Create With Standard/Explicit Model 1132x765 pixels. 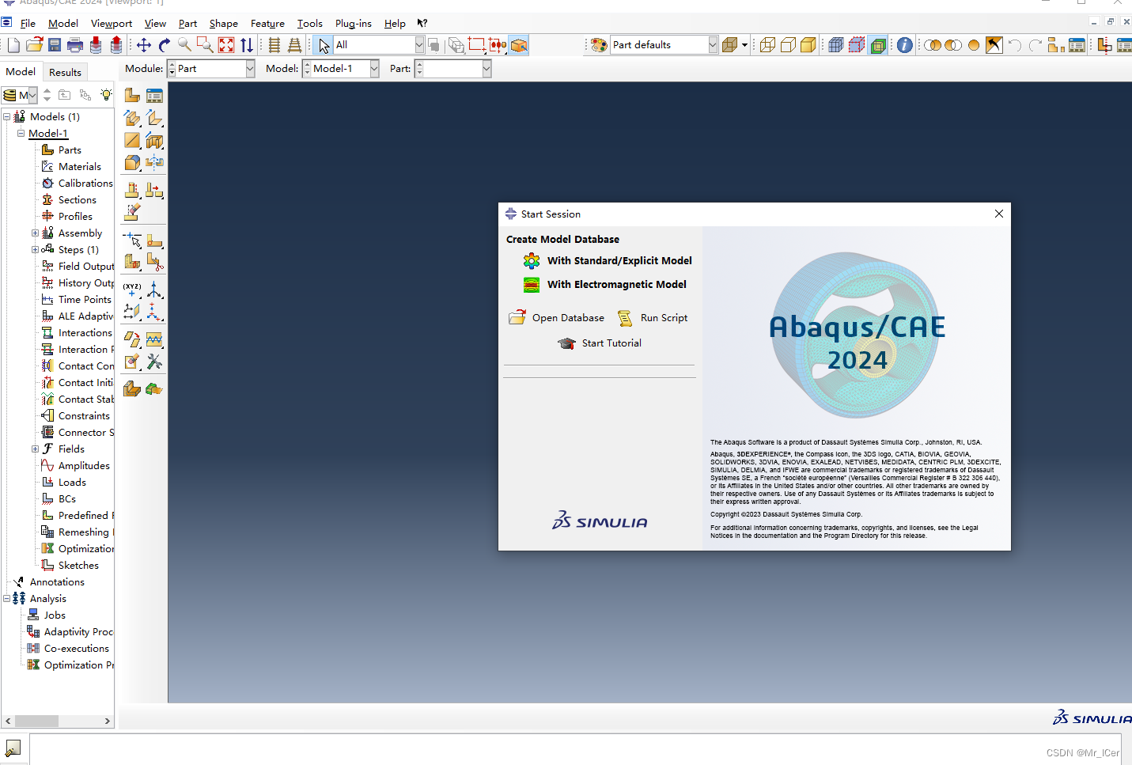point(607,260)
